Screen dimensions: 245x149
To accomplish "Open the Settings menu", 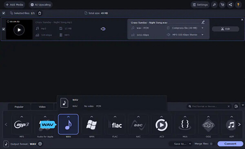I will point(200,4).
